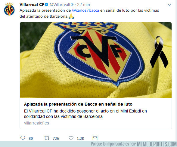Expand tweet options with the chevron arrow
The height and width of the screenshot is (147, 177).
point(169,5)
